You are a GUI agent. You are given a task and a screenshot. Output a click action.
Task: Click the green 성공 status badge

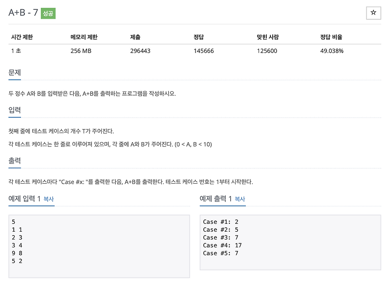coord(48,14)
